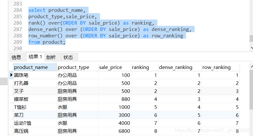Click the 衣服 cell in the 运动T恤 row
Viewport: 253px width, 136px height.
pyautogui.click(x=78, y=123)
